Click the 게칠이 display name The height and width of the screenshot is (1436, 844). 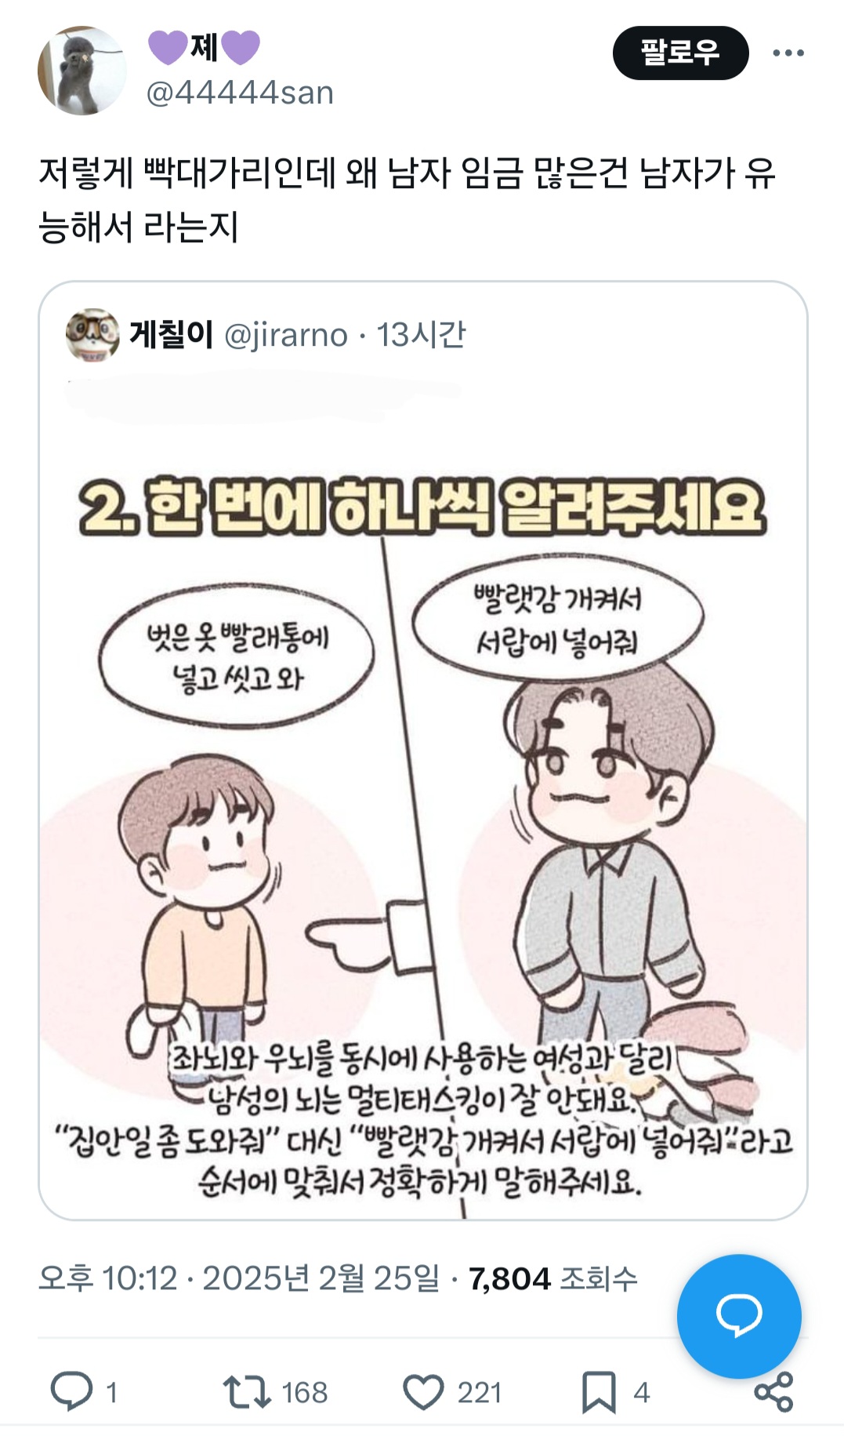[171, 334]
